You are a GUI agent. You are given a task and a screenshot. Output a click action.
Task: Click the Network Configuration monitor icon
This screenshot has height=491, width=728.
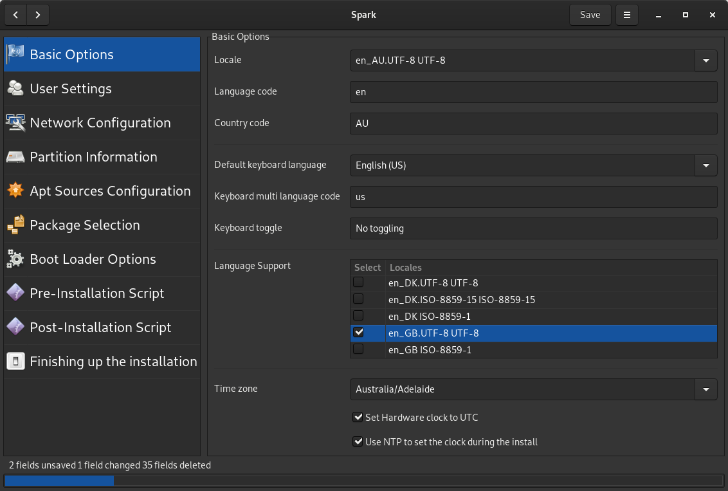coord(15,123)
